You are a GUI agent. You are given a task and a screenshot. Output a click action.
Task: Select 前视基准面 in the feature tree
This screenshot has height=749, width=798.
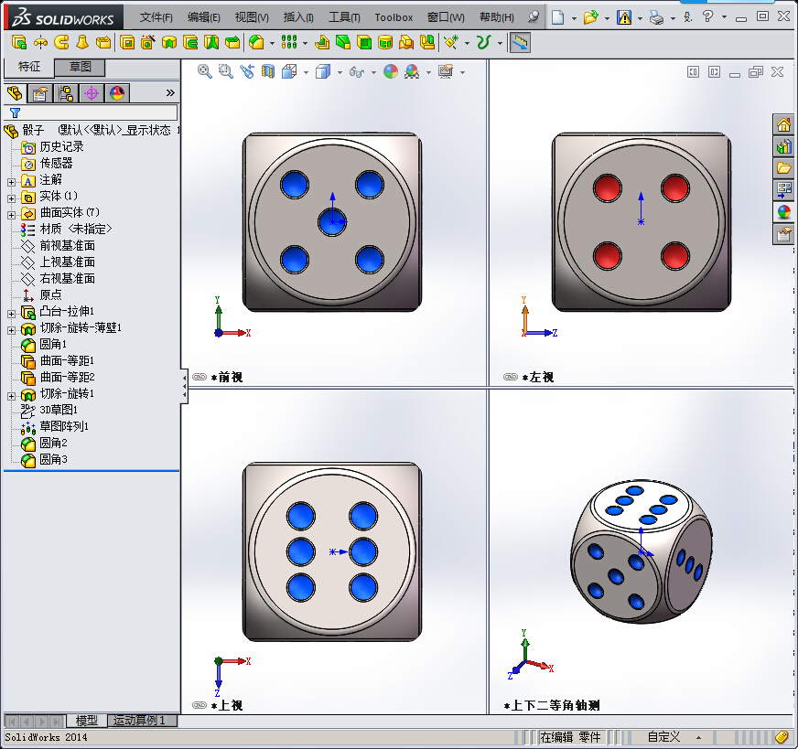[67, 246]
